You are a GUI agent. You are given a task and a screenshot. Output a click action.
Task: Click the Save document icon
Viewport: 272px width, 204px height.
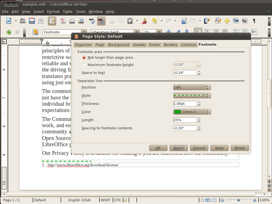32,20
